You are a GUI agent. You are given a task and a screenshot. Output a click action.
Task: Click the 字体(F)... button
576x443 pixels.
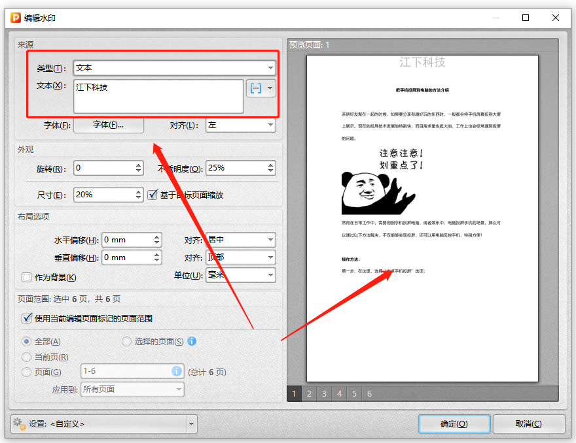(x=108, y=124)
